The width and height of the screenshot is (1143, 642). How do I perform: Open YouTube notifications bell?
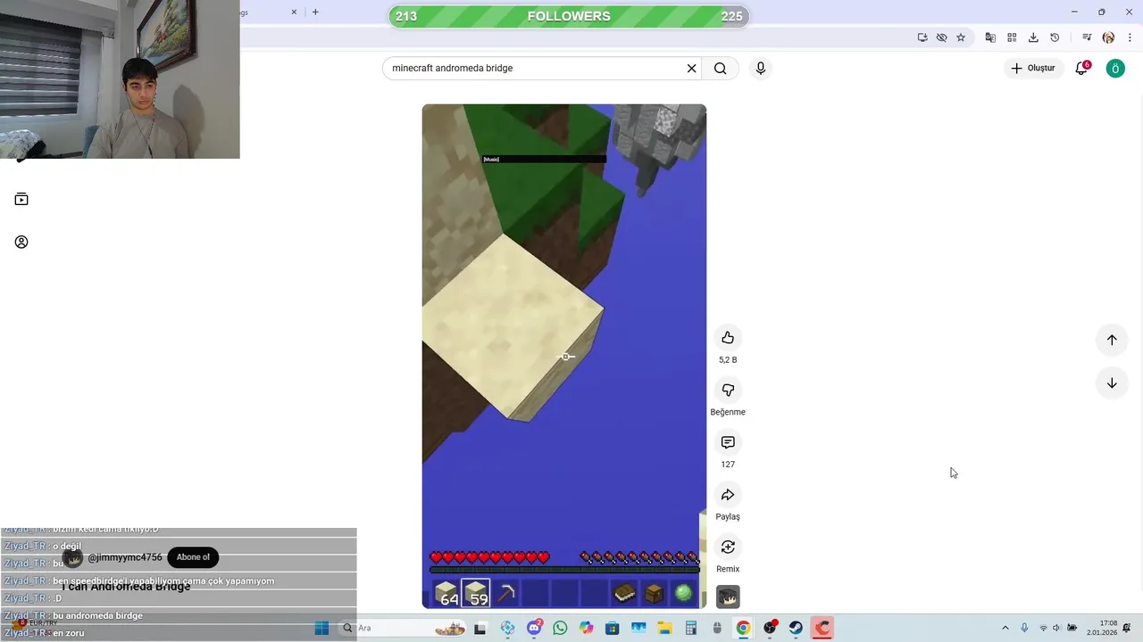coord(1081,69)
